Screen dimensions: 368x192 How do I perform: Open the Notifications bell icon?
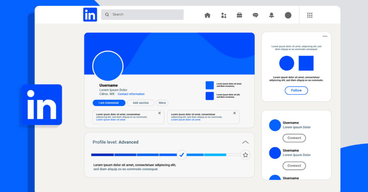pyautogui.click(x=272, y=15)
